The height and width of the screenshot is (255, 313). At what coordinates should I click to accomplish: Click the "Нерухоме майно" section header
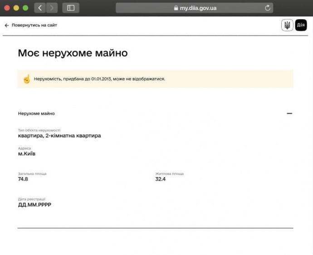pyautogui.click(x=36, y=113)
